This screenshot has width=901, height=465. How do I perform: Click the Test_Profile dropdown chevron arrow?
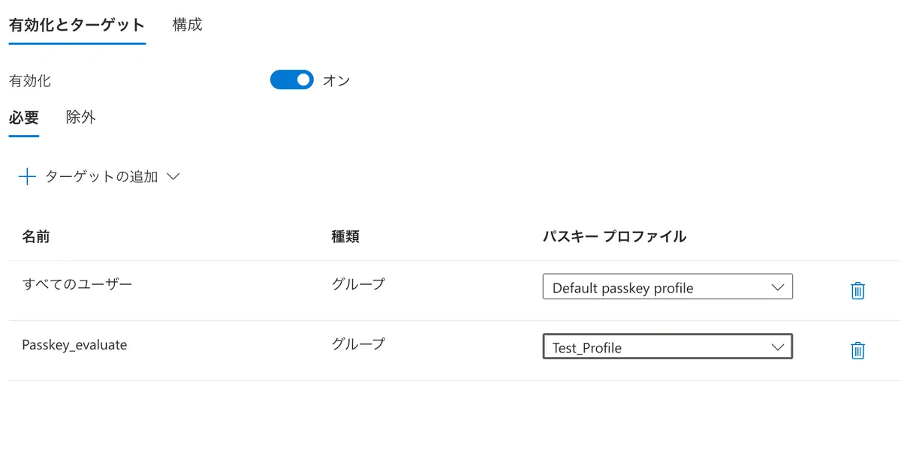(777, 347)
